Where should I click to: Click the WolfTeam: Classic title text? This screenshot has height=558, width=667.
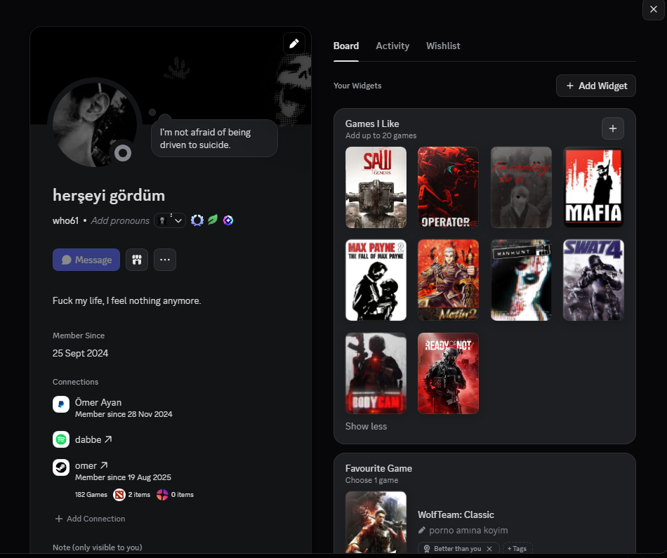(x=456, y=514)
